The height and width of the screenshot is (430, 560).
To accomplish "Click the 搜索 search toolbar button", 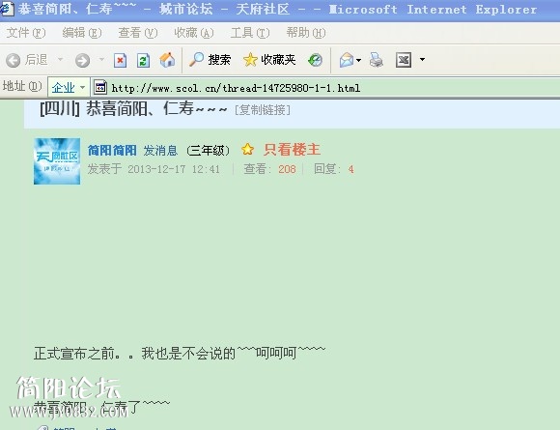I will tap(210, 60).
